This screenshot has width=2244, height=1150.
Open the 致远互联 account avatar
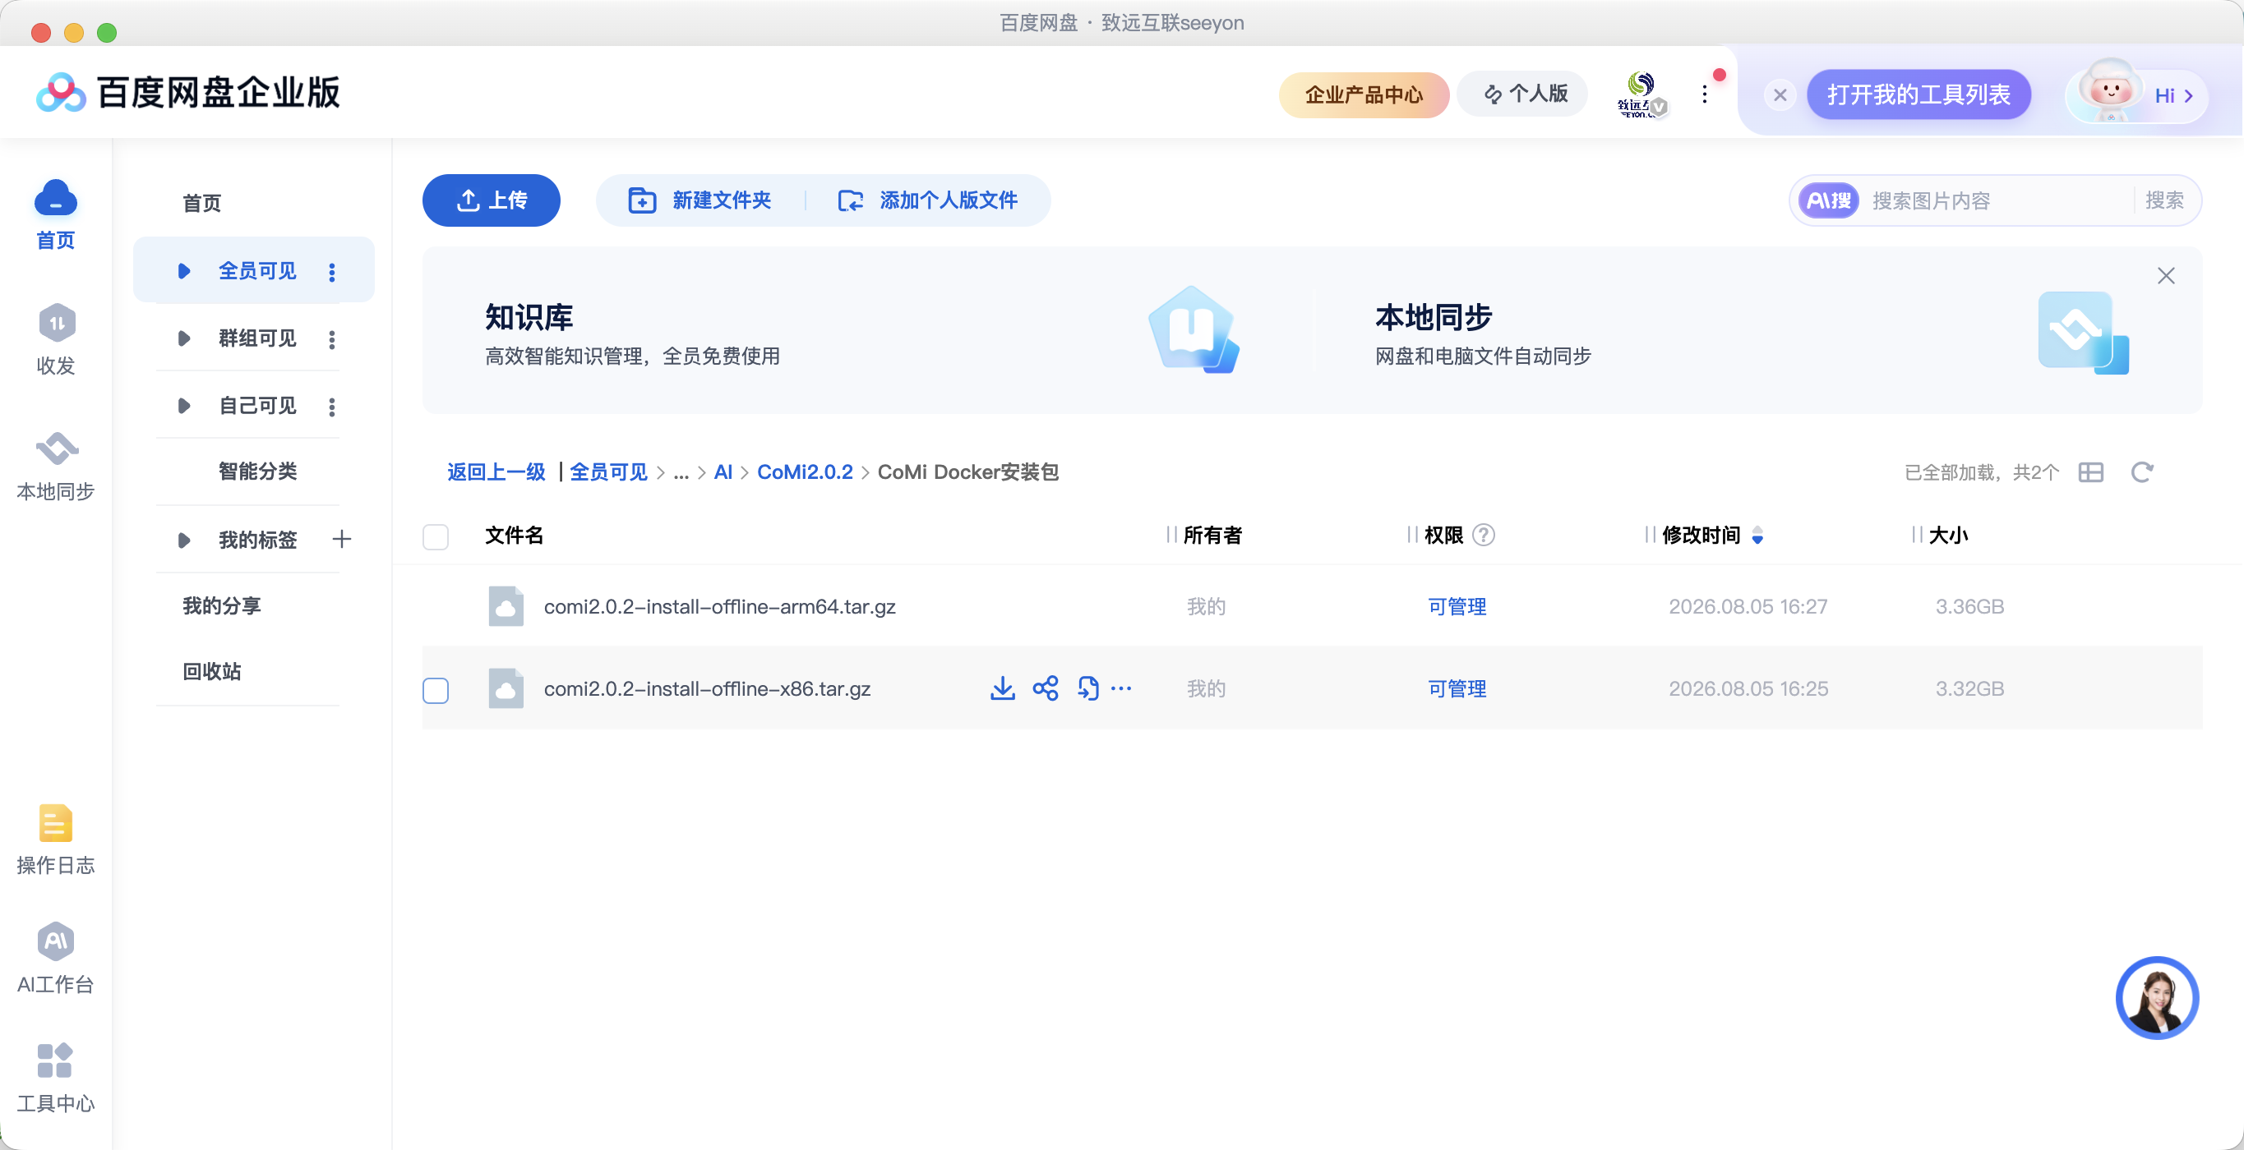(1641, 94)
